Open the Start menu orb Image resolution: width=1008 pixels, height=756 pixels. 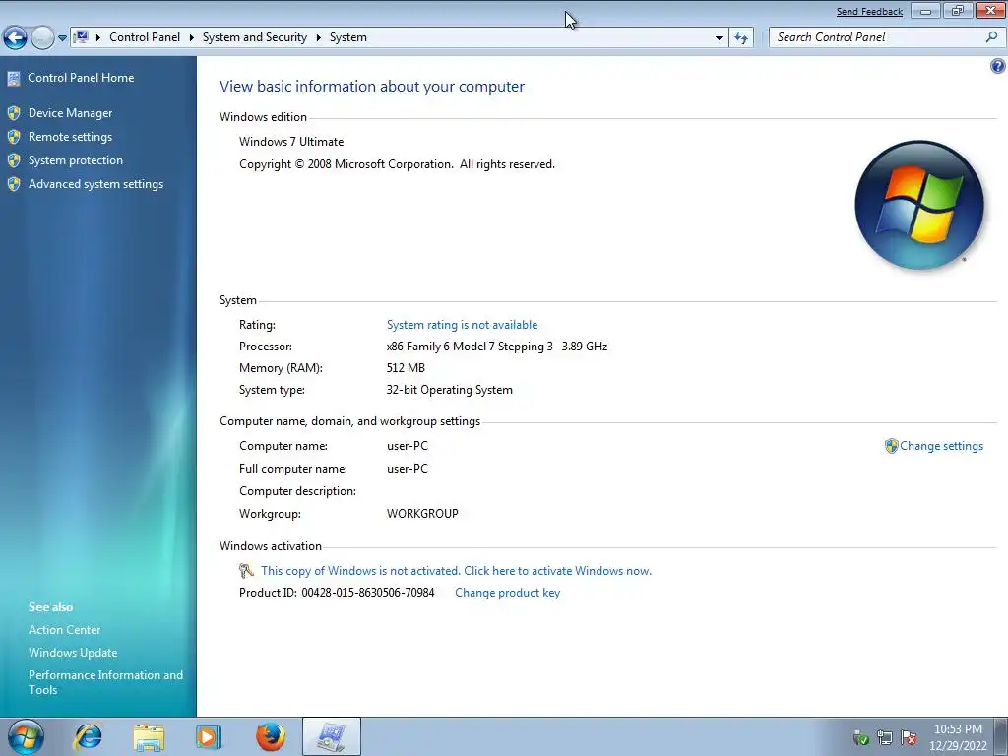[27, 736]
